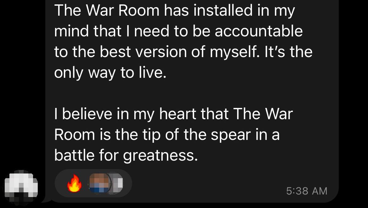This screenshot has width=368, height=208.
Task: Open the reactions pill under the message
Action: [93, 183]
